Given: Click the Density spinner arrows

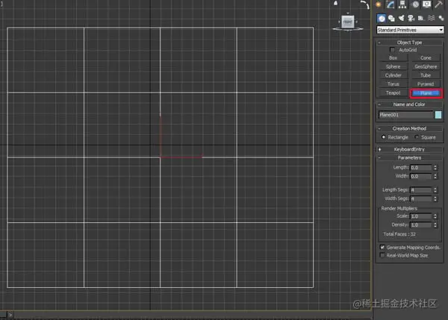Looking at the screenshot, I should [435, 225].
